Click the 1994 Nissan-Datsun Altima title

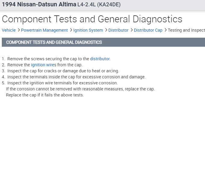39,5
